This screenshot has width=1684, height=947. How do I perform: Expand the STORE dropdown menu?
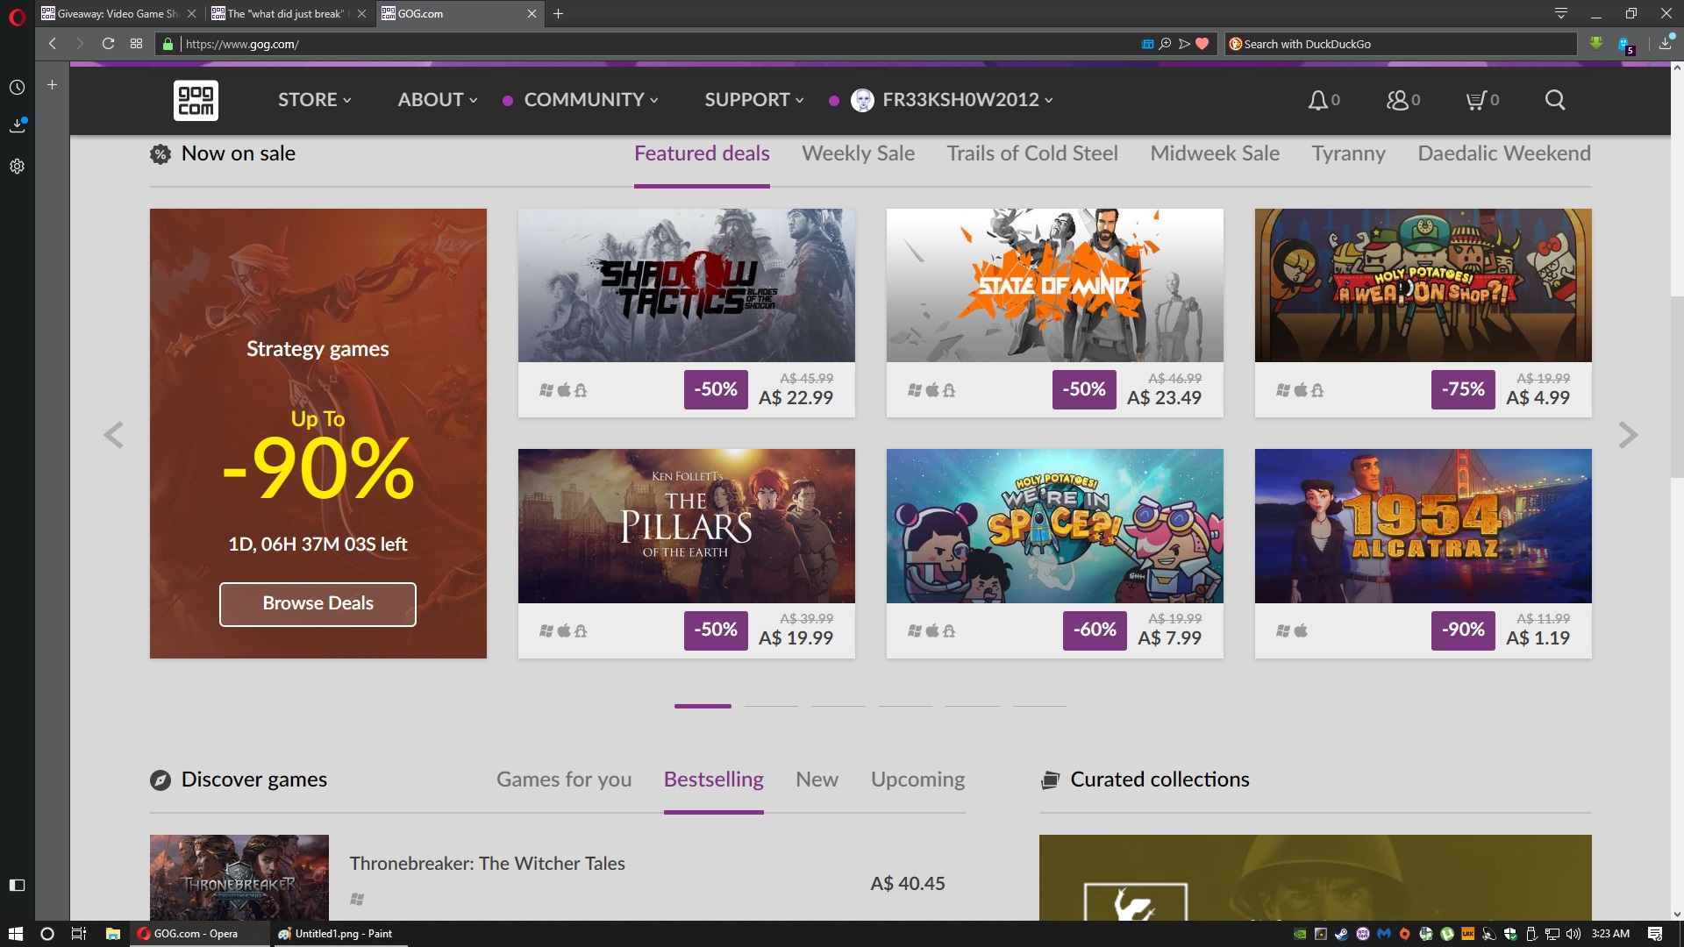(314, 100)
